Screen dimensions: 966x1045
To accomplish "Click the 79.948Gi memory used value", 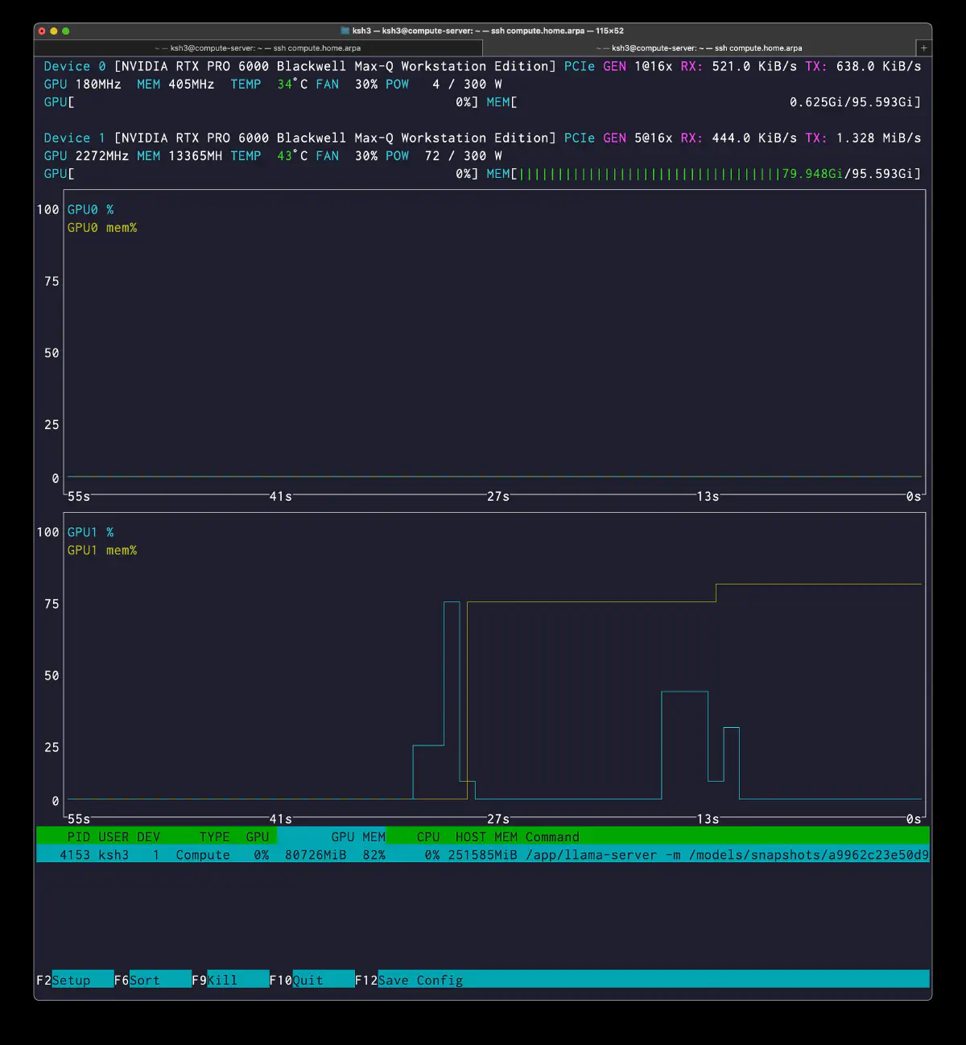I will click(x=812, y=173).
